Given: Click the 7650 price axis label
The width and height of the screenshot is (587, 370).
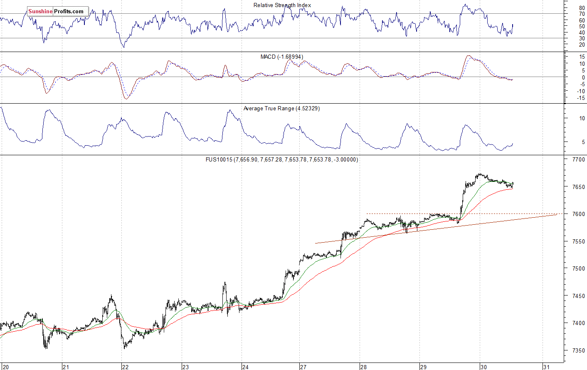Looking at the screenshot, I should tap(579, 187).
